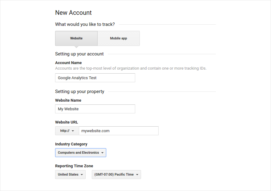
Task: Open the Pacific Time zone dropdown
Action: pyautogui.click(x=116, y=175)
